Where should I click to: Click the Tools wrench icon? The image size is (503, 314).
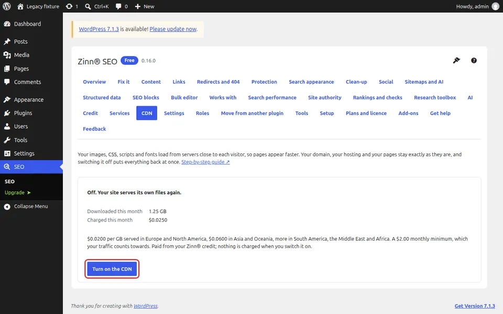pos(7,140)
